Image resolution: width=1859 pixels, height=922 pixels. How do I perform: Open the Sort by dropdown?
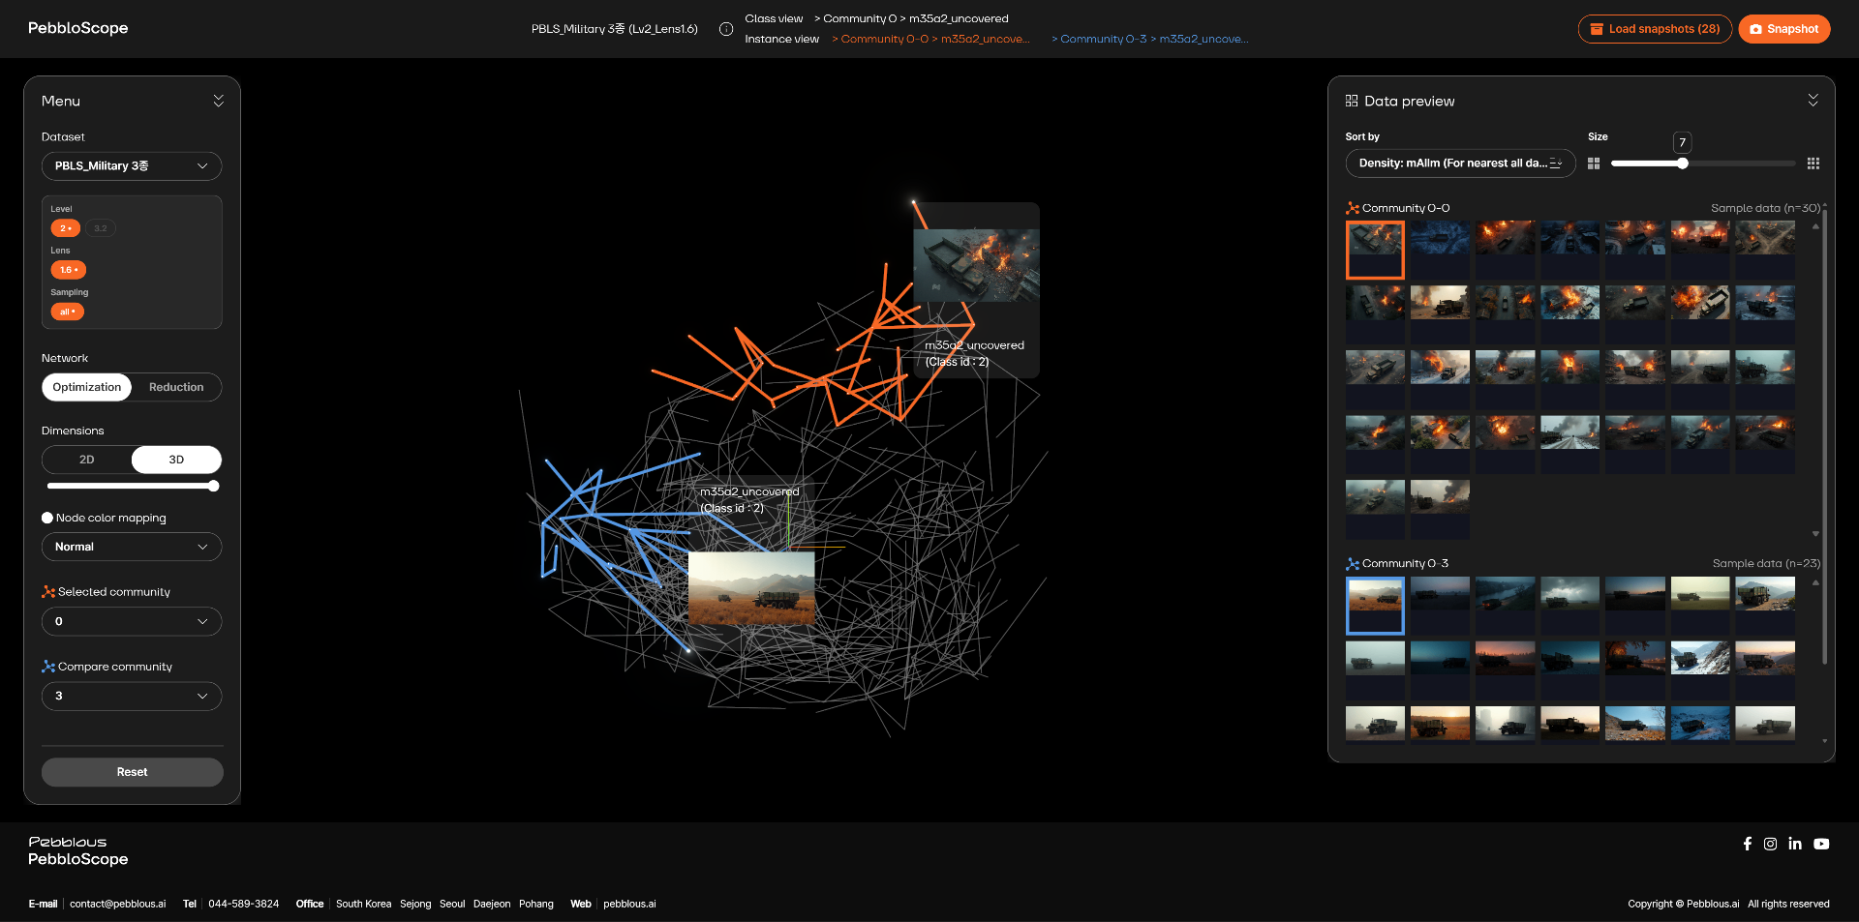[1459, 164]
